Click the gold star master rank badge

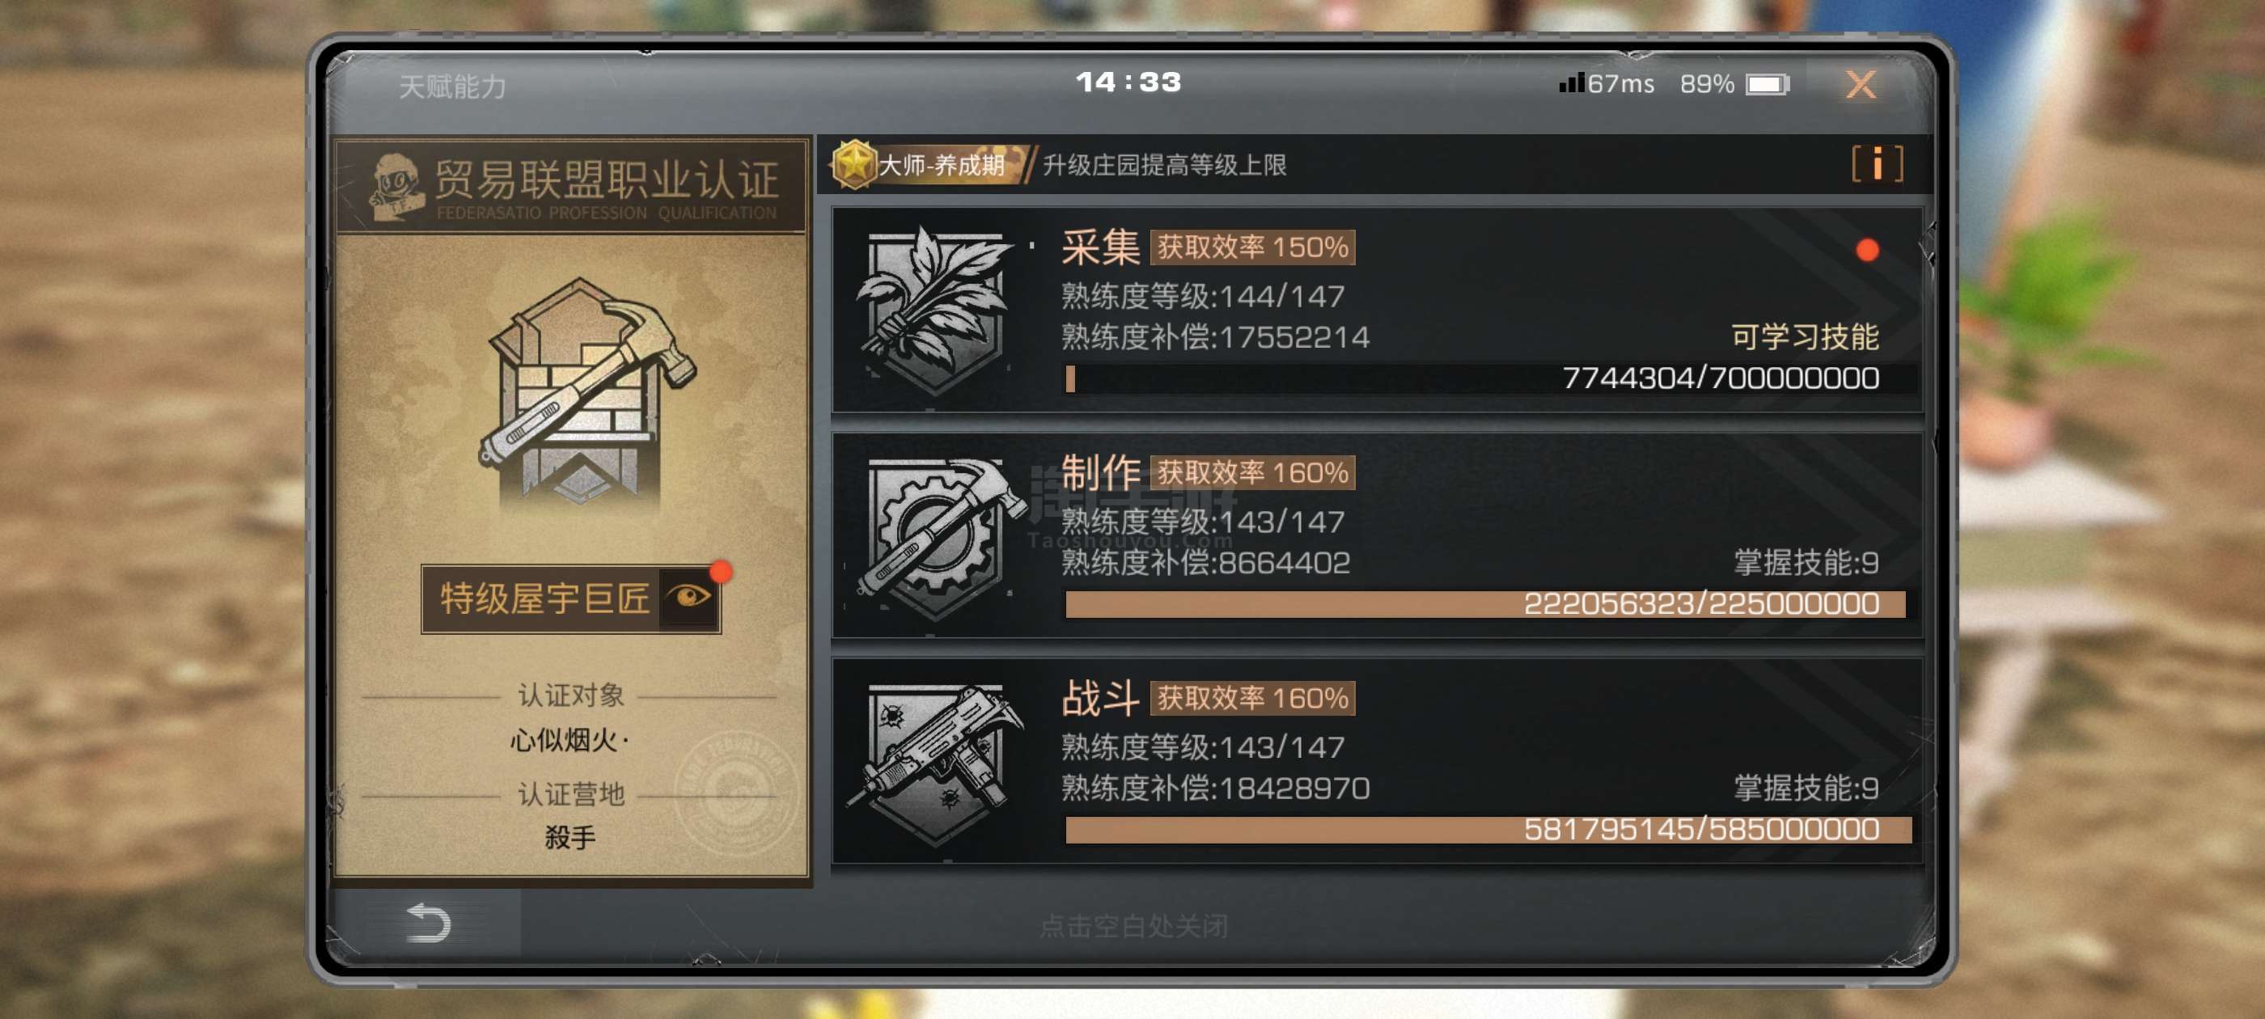pyautogui.click(x=853, y=164)
